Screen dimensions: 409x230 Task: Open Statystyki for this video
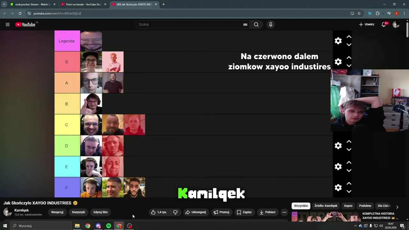point(78,212)
